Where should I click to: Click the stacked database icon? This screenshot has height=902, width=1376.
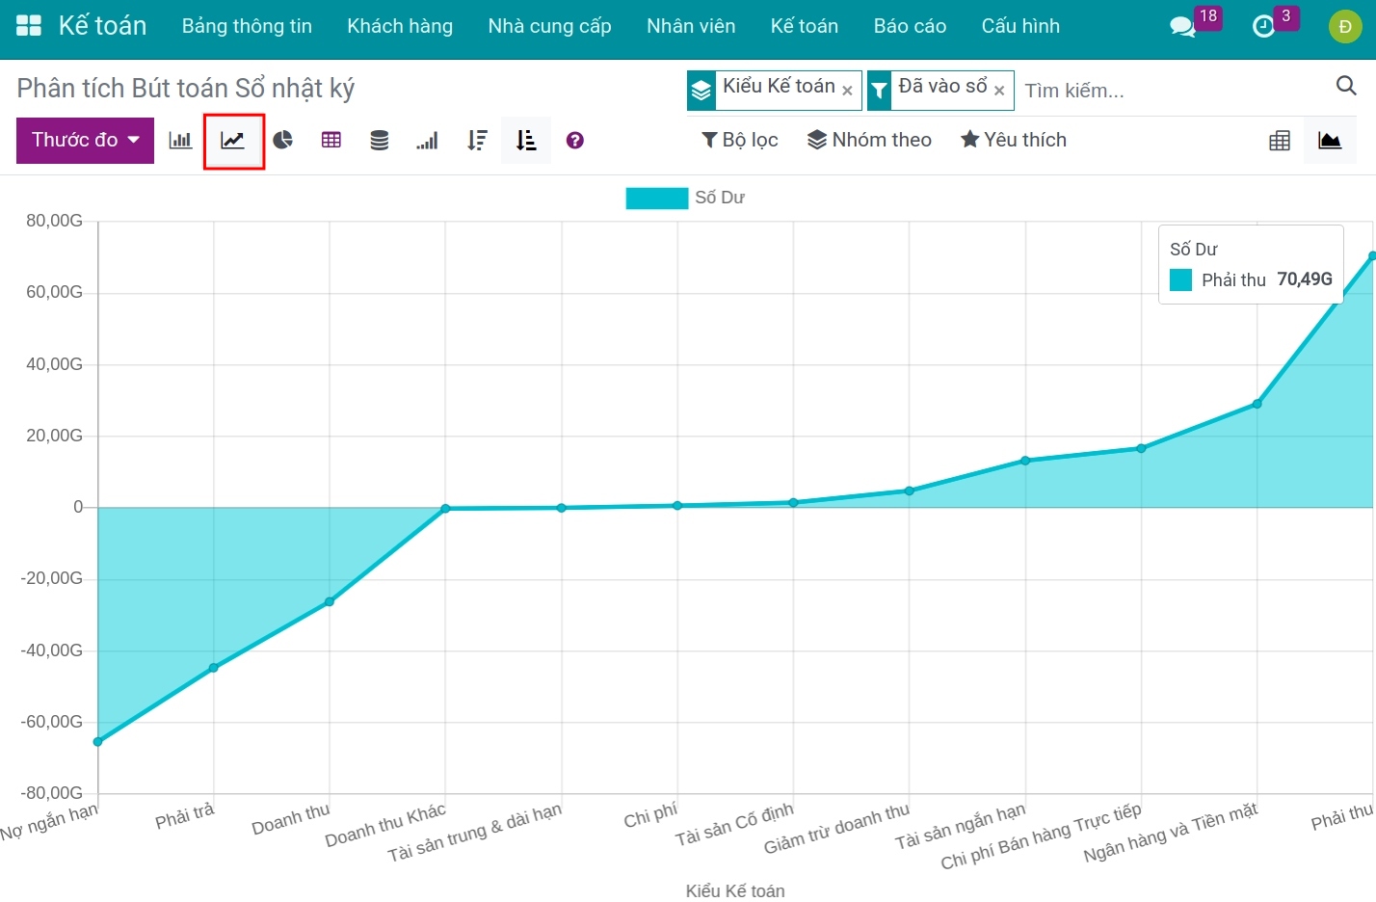[x=380, y=141]
